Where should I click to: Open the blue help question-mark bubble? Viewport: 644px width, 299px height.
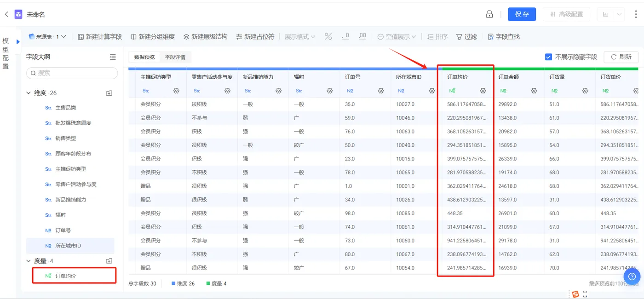tap(632, 276)
